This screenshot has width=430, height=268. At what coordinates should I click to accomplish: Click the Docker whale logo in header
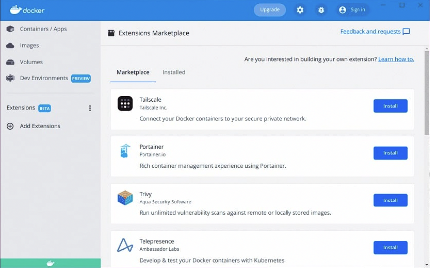coord(27,10)
